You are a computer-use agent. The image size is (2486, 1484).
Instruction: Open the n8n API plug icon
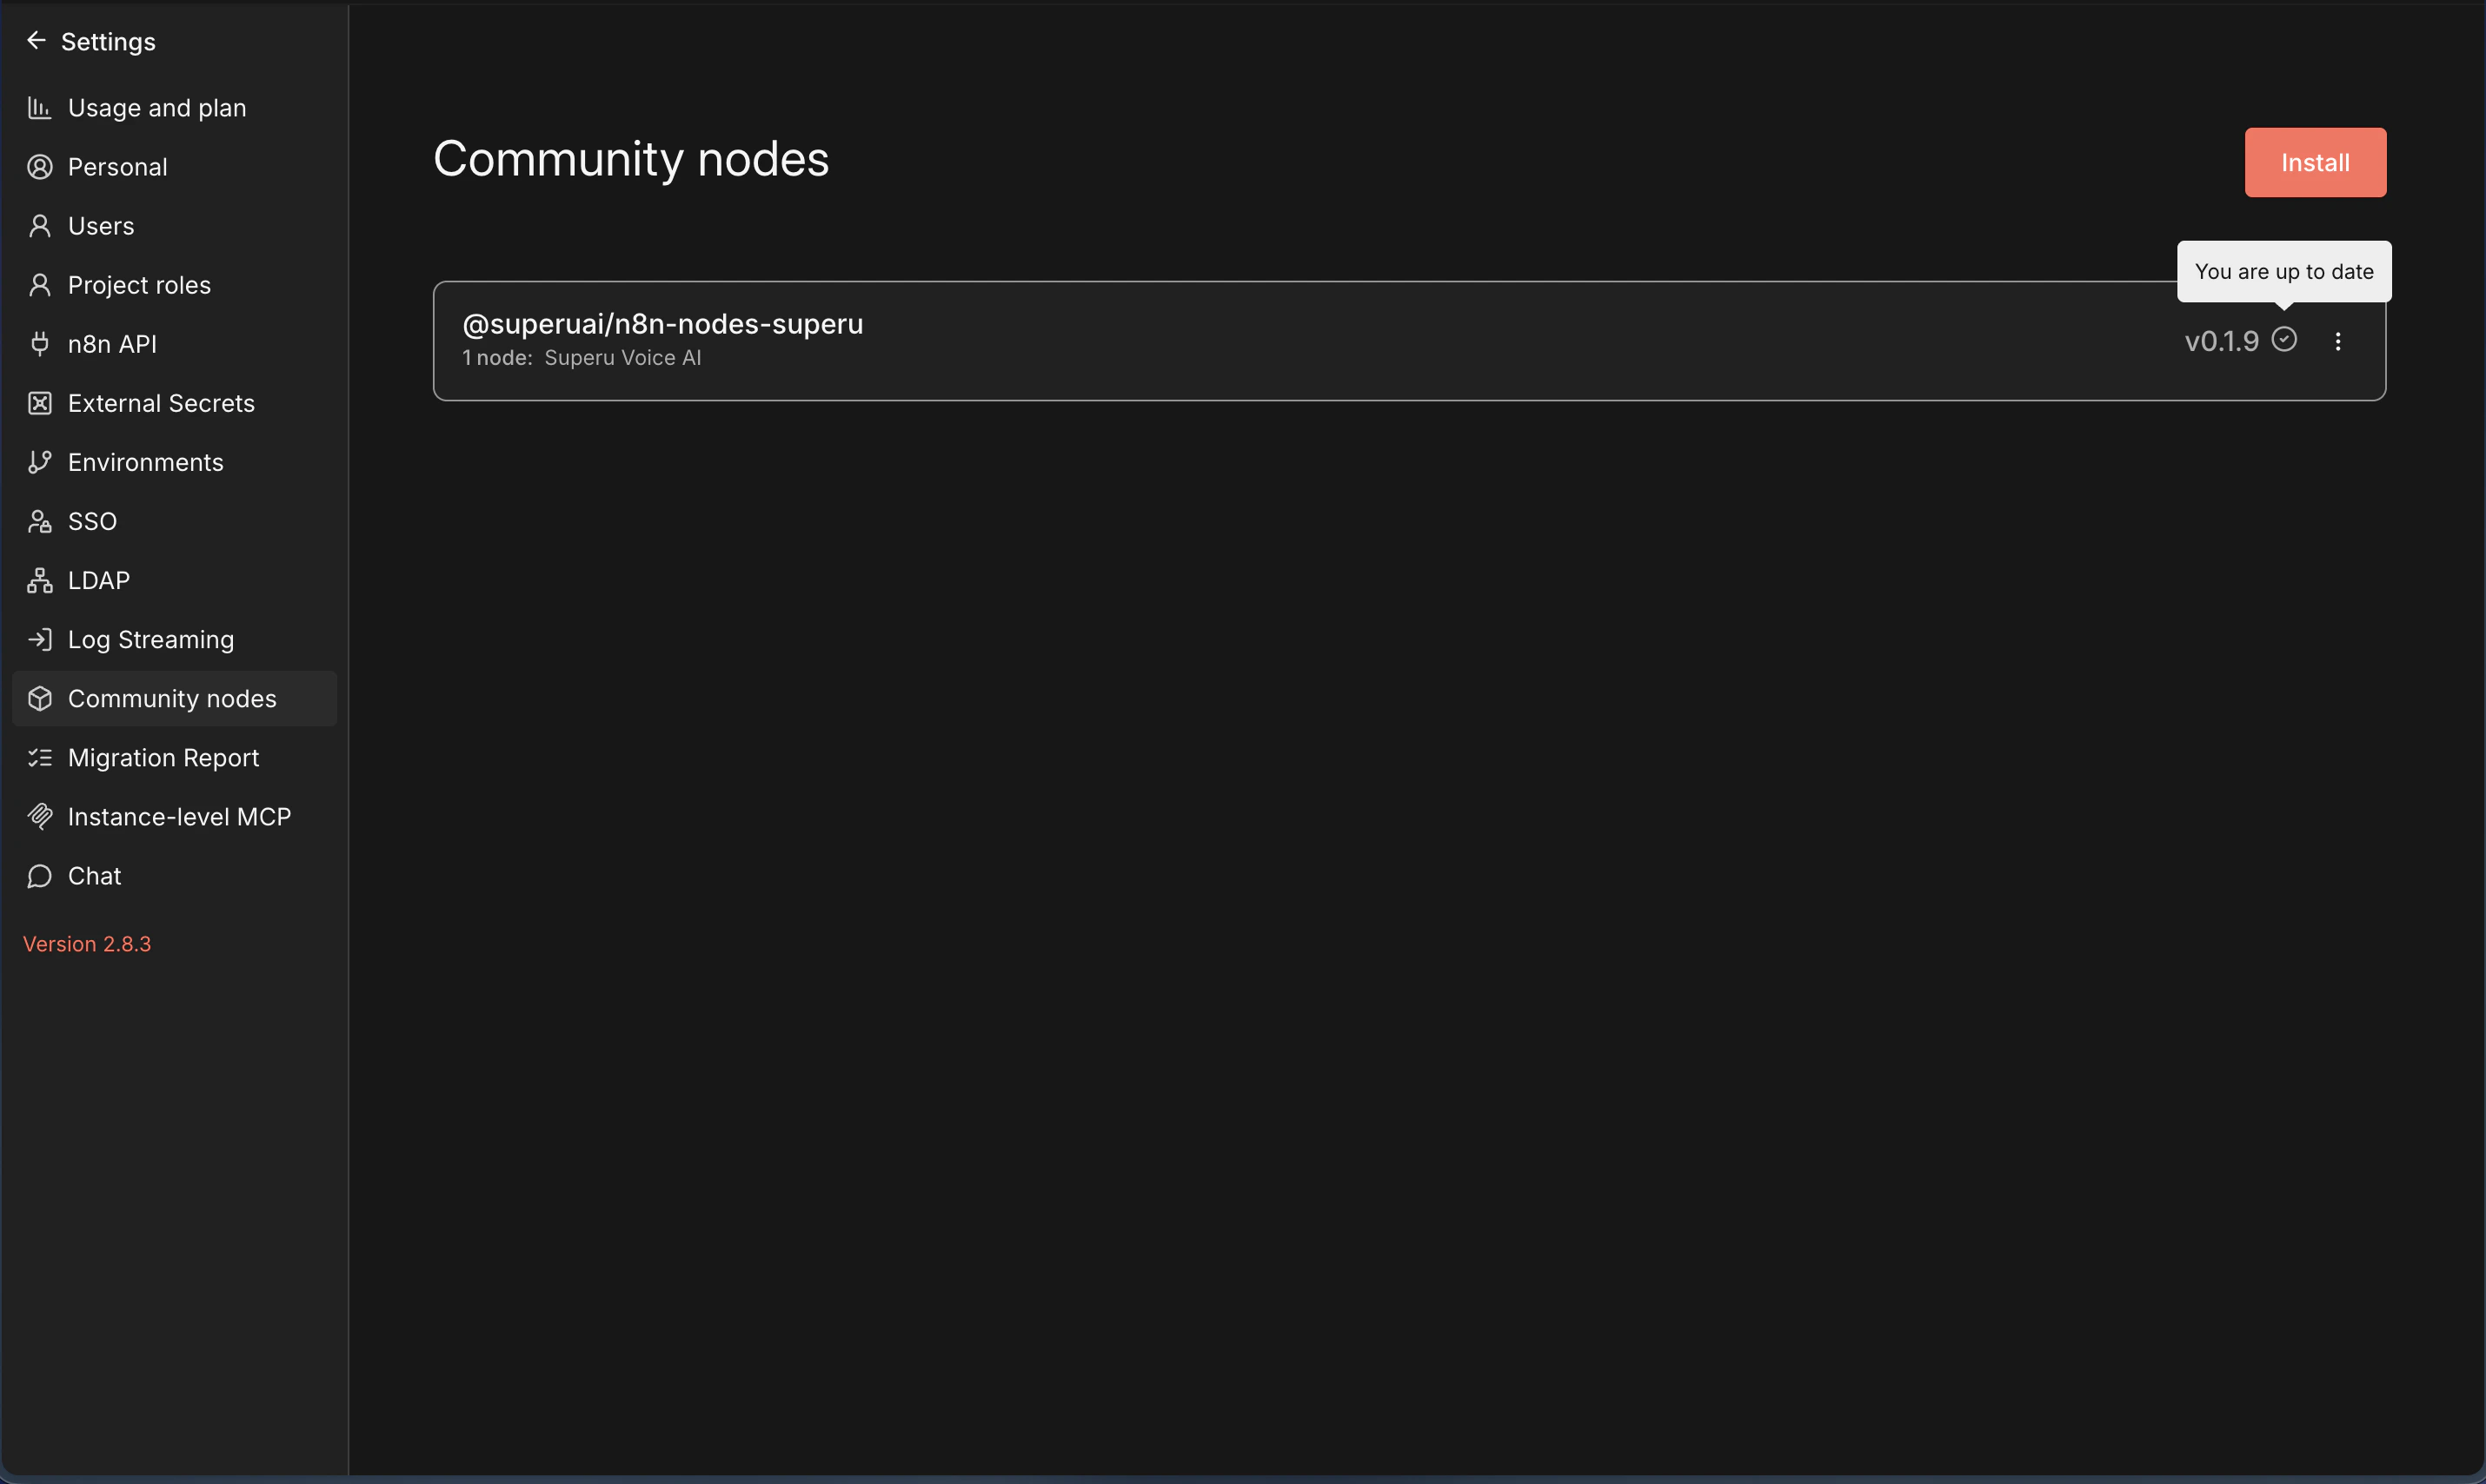39,344
